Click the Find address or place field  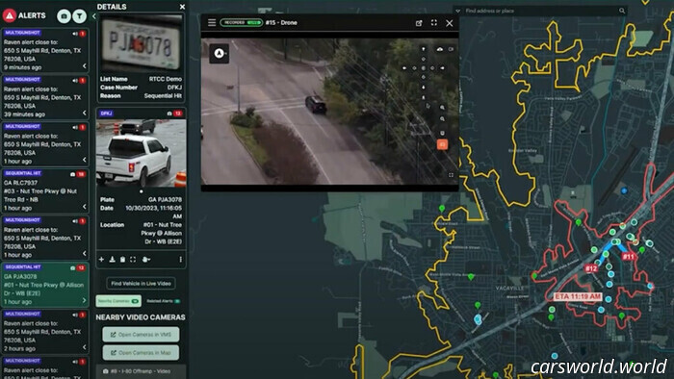pos(541,11)
